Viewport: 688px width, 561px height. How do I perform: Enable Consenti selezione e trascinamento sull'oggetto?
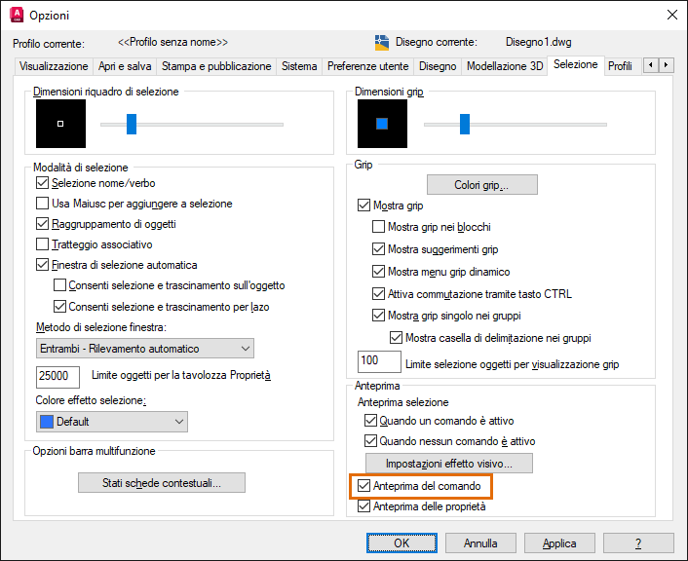point(59,285)
